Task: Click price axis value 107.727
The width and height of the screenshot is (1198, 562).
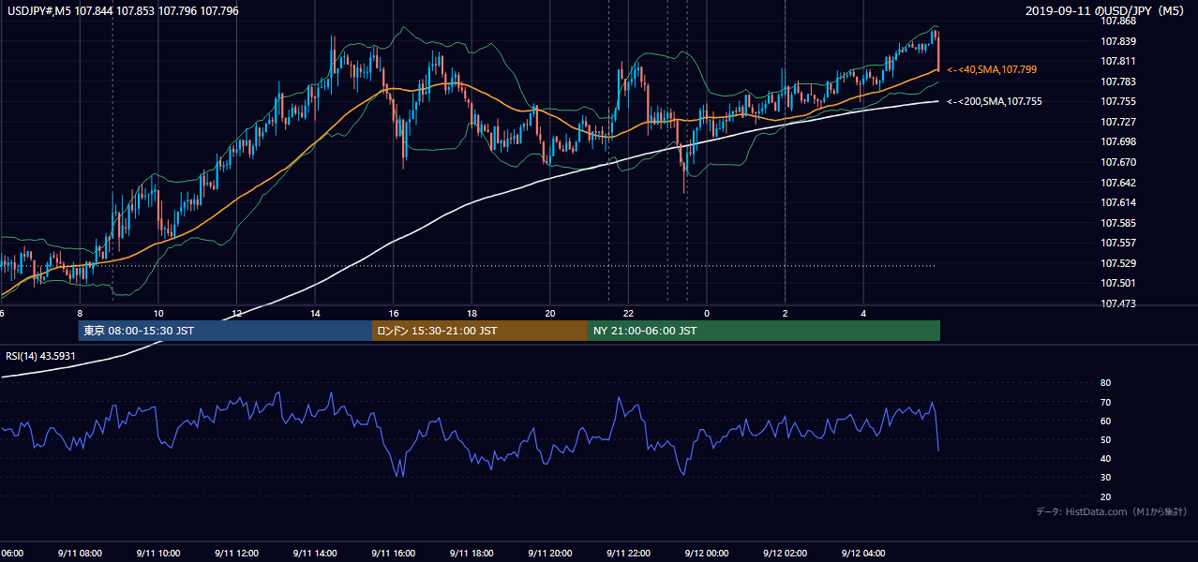Action: click(x=1118, y=122)
